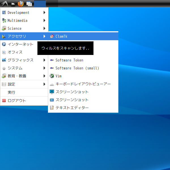Expand the Science submenu arrow
170x170 pixels.
pyautogui.click(x=44, y=28)
